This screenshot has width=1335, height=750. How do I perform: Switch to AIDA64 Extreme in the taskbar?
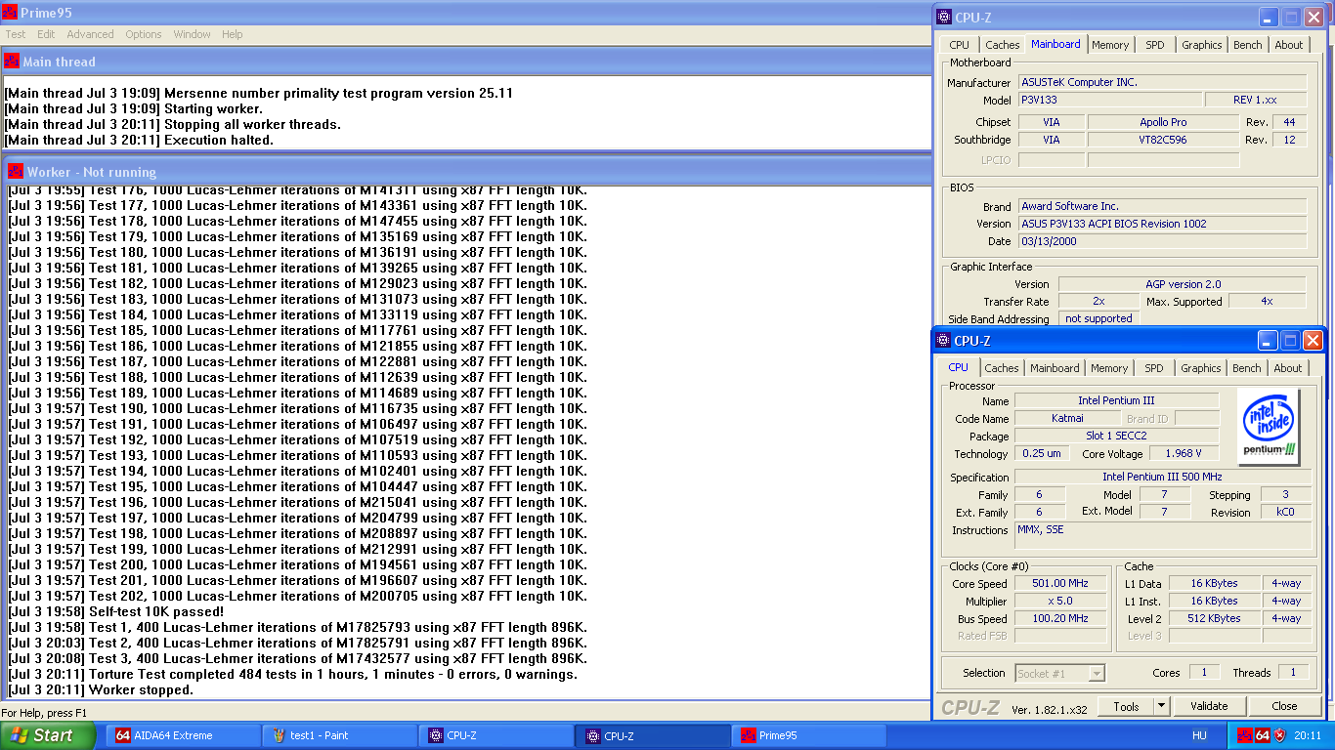tap(182, 735)
